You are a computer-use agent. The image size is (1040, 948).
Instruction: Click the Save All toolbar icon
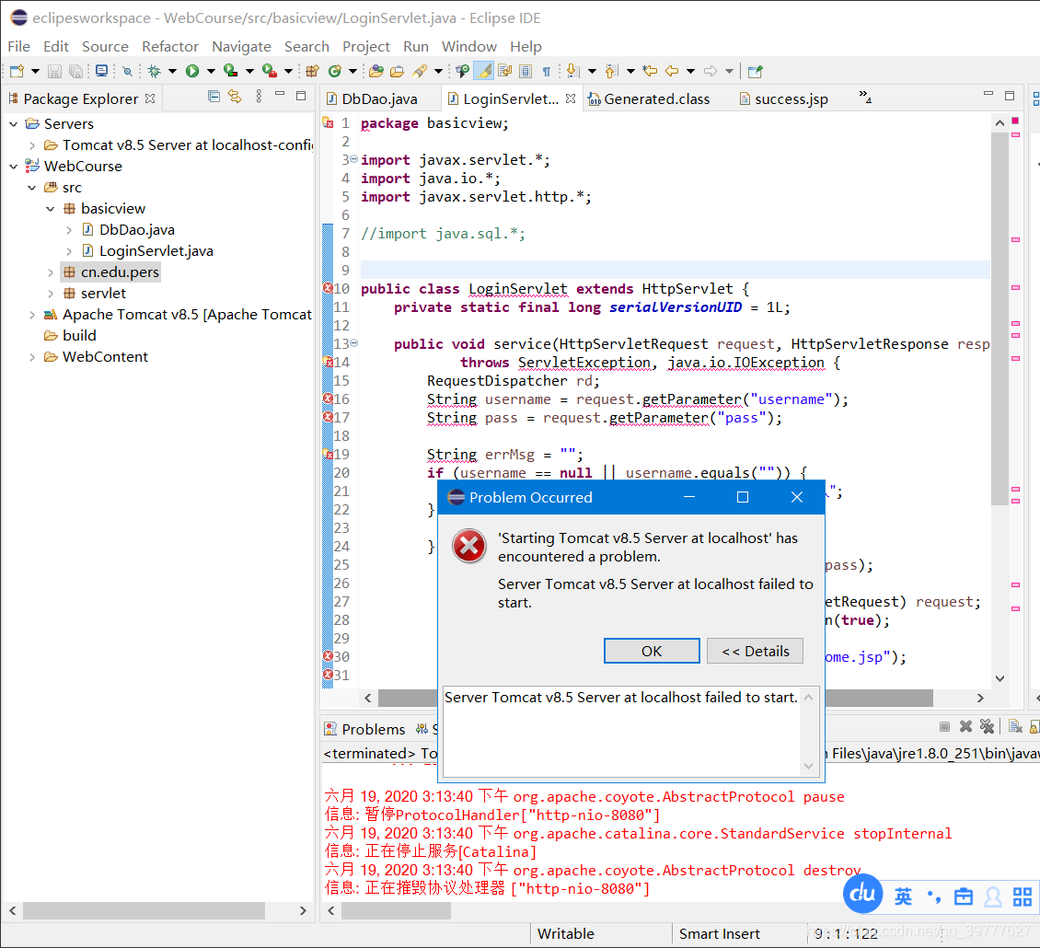[76, 71]
